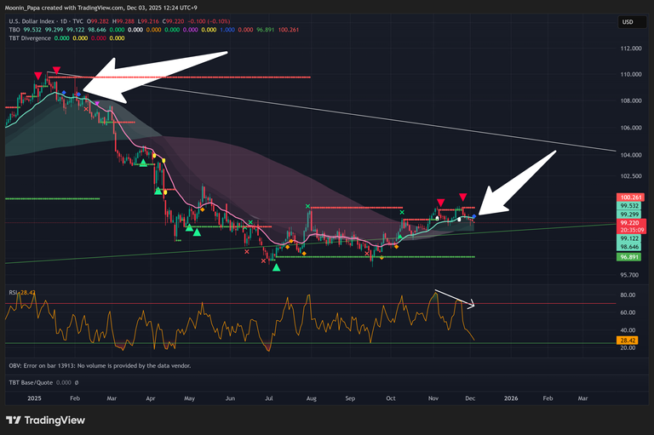Click the orange 28.42 RSI value label
Viewport: 654px width, 435px height.
(630, 340)
